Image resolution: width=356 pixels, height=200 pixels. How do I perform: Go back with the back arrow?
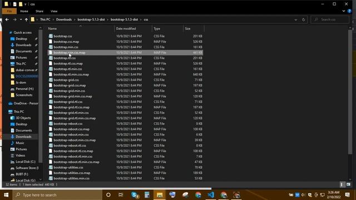7,20
